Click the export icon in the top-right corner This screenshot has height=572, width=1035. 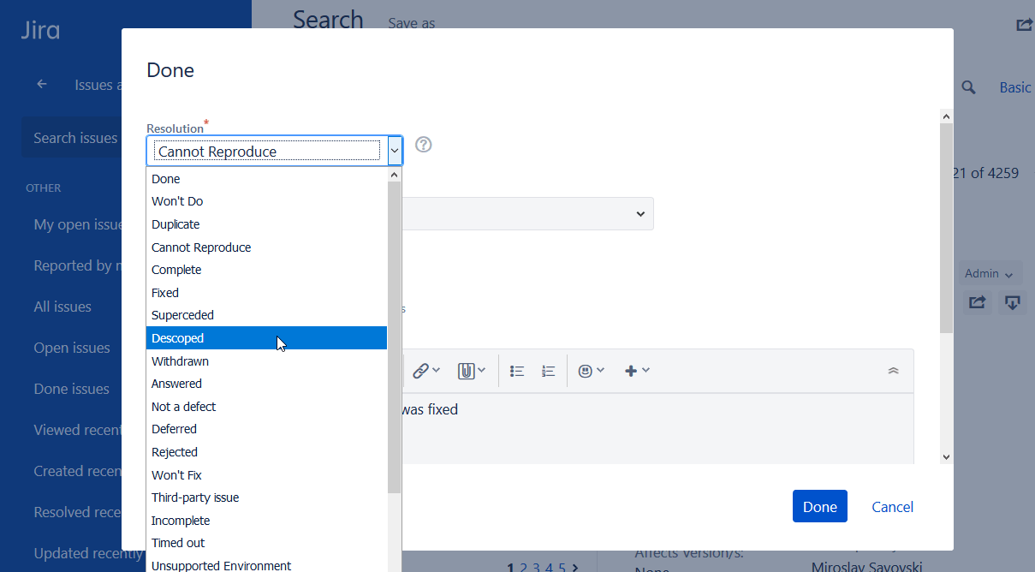1024,25
